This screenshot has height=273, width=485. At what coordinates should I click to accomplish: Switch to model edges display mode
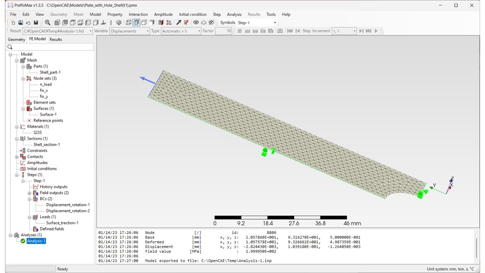[144, 22]
